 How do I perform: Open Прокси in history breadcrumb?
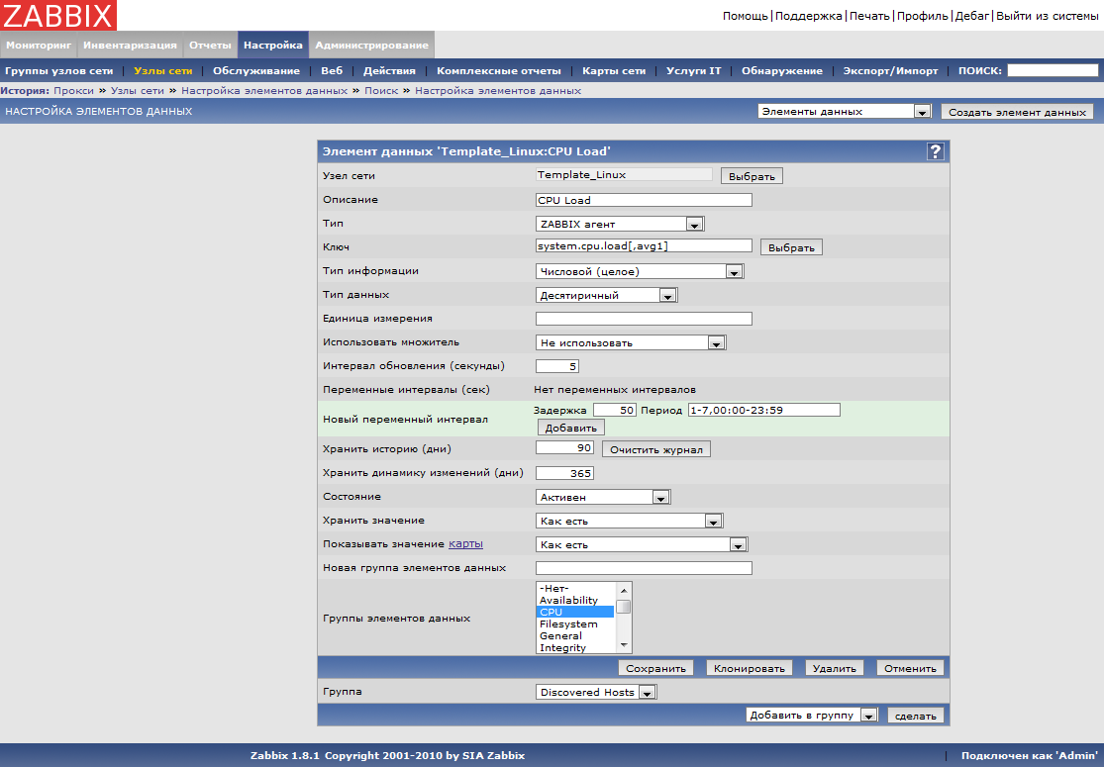coord(73,91)
